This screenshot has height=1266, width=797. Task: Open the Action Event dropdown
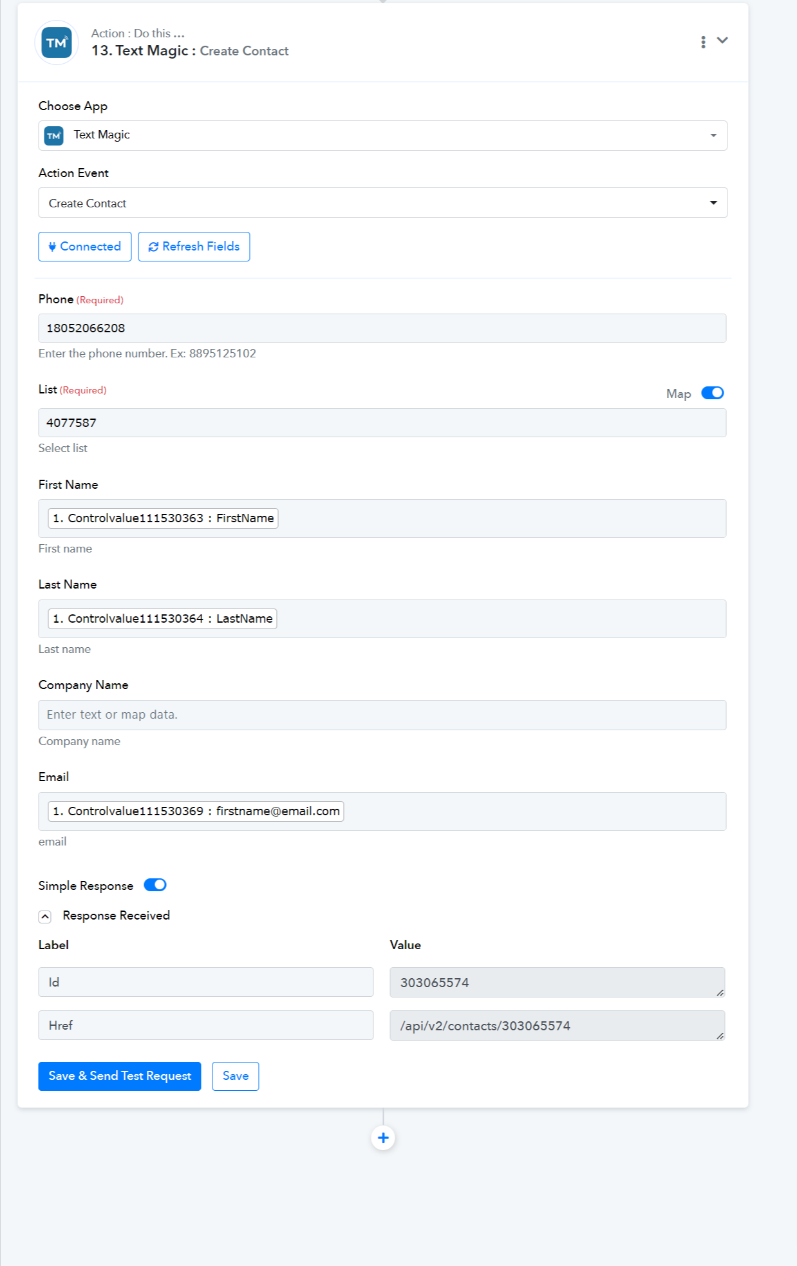[382, 203]
